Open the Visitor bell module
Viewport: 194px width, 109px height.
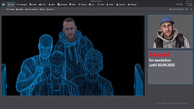(110, 5)
